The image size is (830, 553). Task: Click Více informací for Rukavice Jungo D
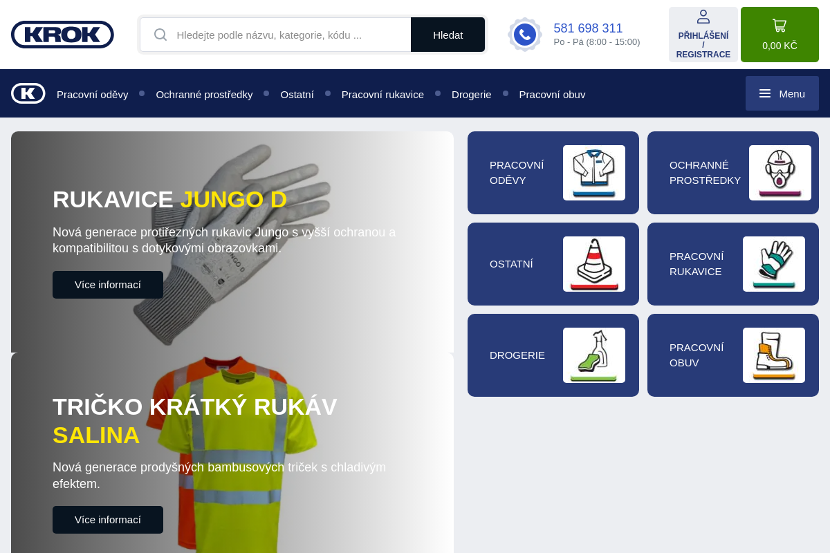pos(108,285)
